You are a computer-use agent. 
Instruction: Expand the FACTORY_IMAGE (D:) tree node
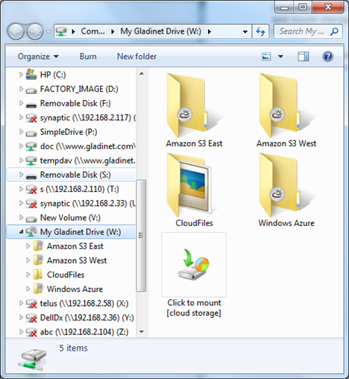21,89
